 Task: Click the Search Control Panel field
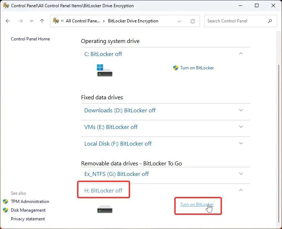click(241, 21)
